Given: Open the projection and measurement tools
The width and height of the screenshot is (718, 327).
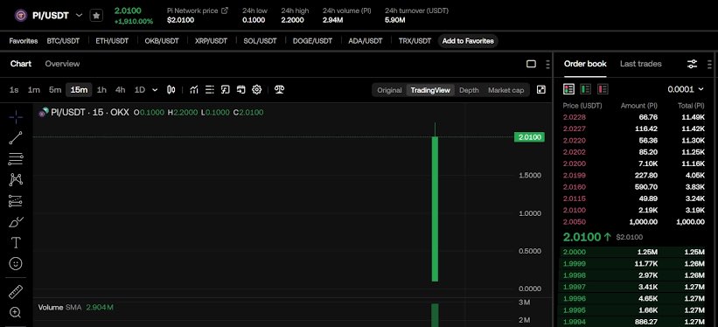Looking at the screenshot, I should pyautogui.click(x=16, y=200).
